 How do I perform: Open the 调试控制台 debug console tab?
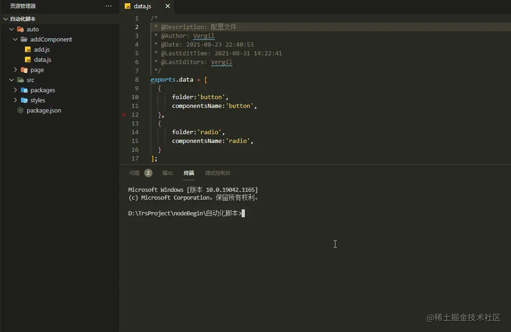click(x=218, y=173)
